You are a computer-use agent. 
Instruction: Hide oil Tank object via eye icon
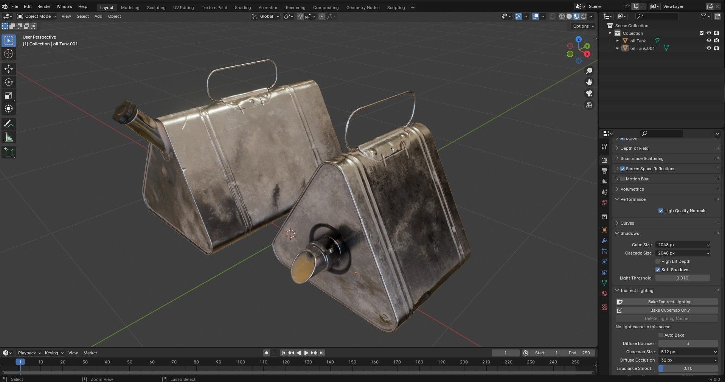[709, 40]
